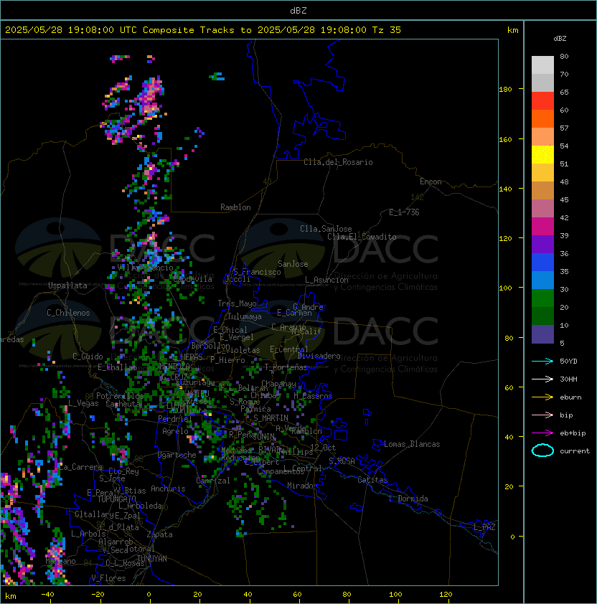This screenshot has height=604, width=597.
Task: Click the 'L_Vegas' place label
Action: 83,403
